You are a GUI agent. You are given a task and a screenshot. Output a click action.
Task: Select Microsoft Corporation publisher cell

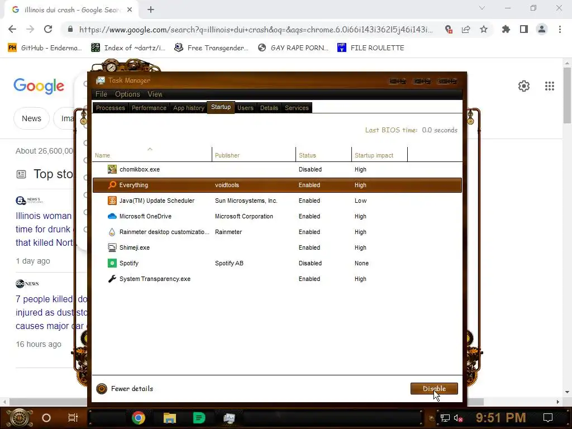tap(244, 216)
